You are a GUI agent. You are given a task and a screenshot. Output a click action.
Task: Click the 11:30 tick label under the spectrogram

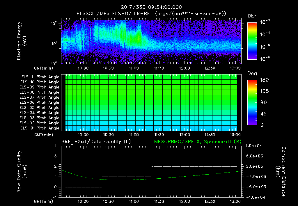159,68
